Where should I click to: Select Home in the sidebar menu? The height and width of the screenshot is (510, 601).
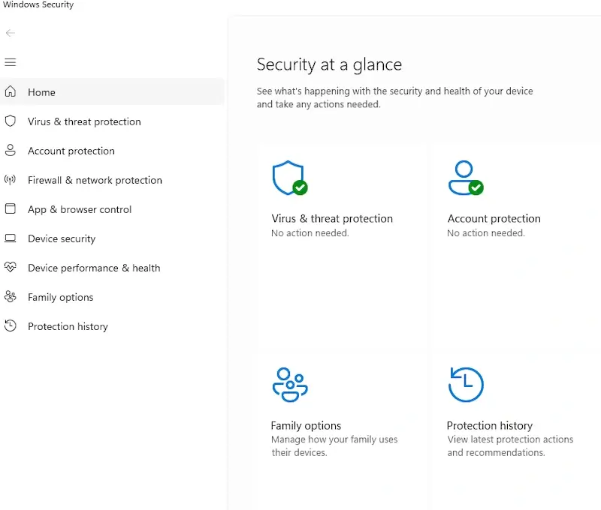pyautogui.click(x=41, y=91)
